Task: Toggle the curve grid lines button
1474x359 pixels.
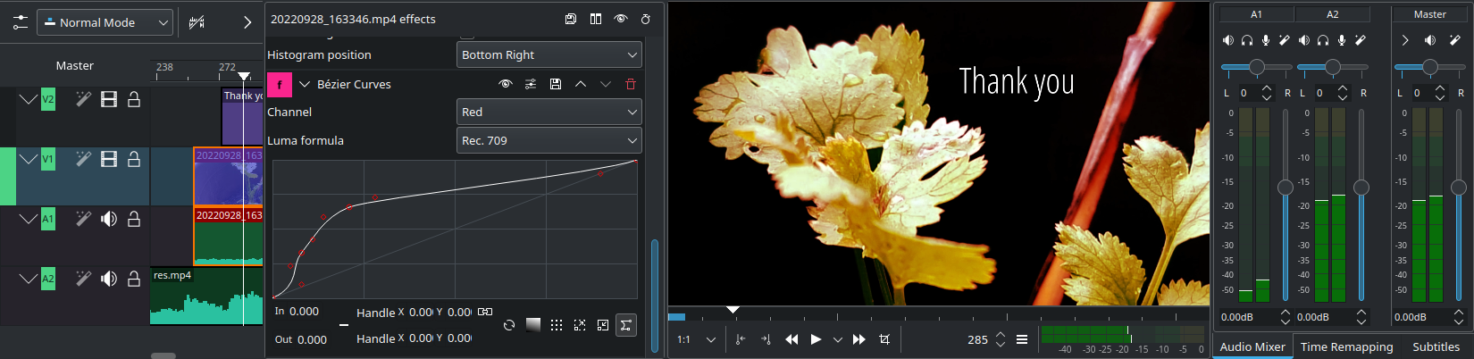Action: (557, 325)
